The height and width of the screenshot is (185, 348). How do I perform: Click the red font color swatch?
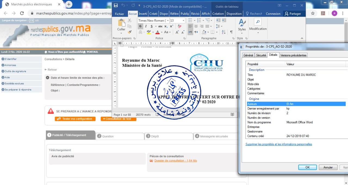(x=157, y=32)
